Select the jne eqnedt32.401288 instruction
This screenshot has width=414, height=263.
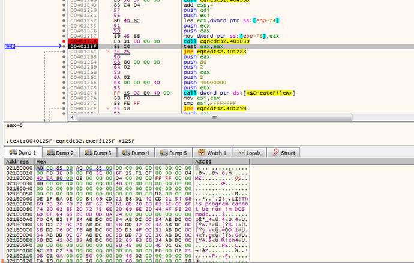215,52
